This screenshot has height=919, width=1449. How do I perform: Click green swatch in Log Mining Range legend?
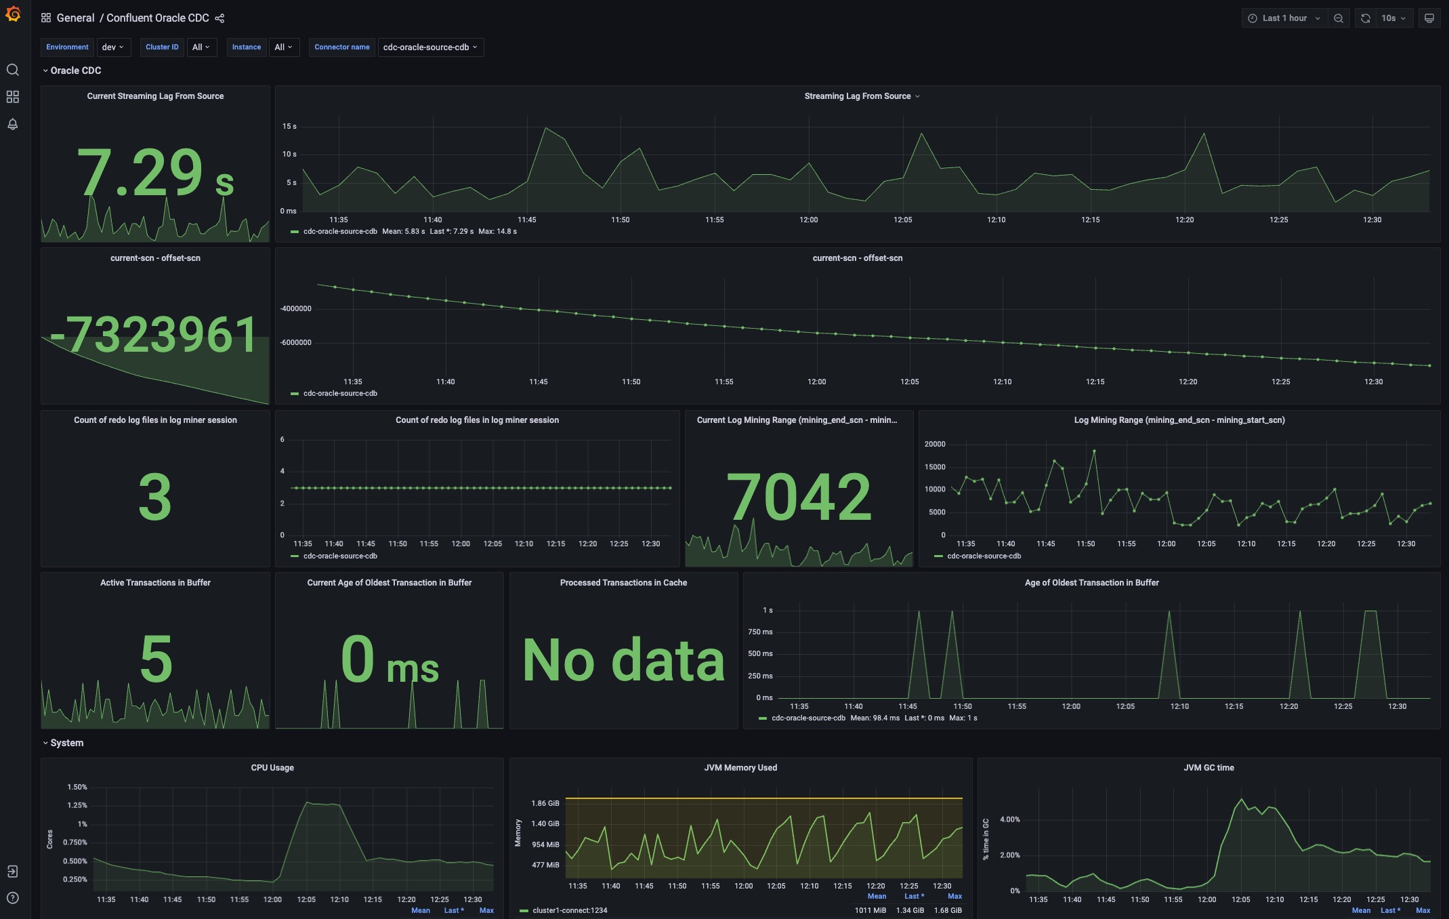(x=938, y=556)
